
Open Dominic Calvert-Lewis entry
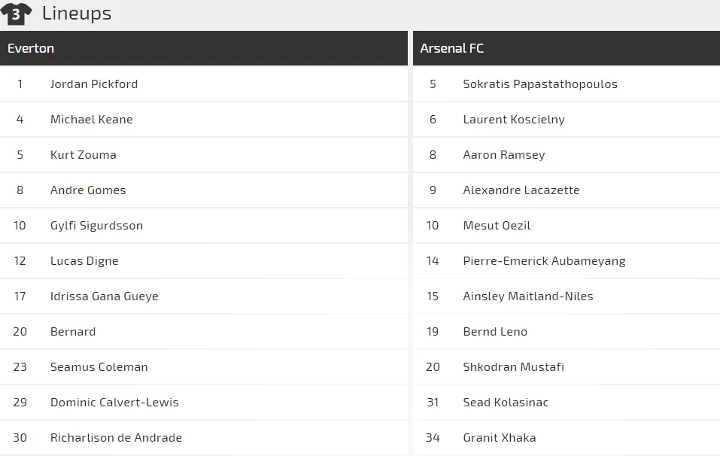(x=114, y=403)
